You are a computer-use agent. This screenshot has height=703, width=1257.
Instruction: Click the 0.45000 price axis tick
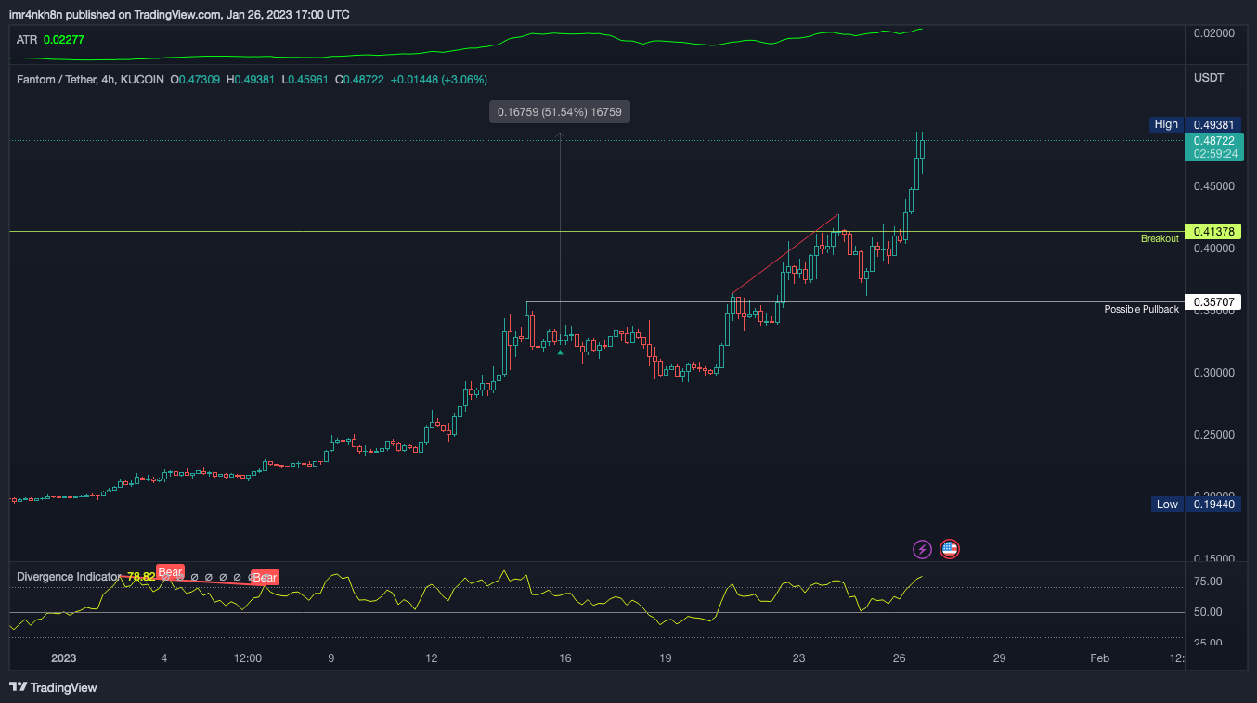pyautogui.click(x=1214, y=186)
